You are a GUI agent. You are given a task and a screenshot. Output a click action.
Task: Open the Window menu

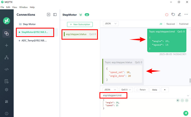pos(23,7)
